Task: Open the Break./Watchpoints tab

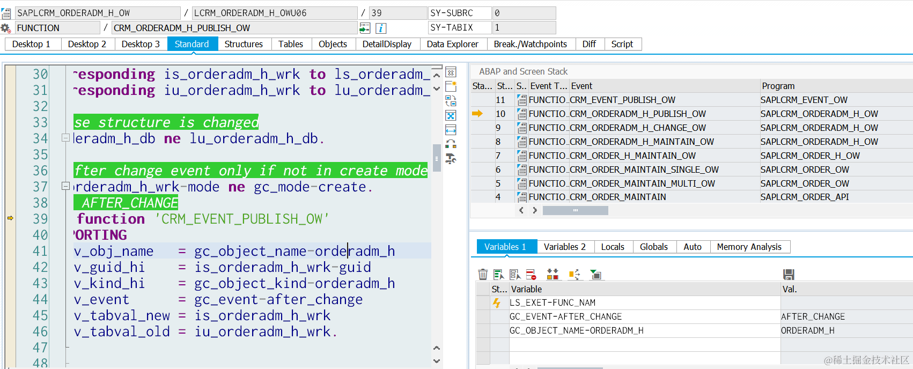Action: (x=531, y=44)
